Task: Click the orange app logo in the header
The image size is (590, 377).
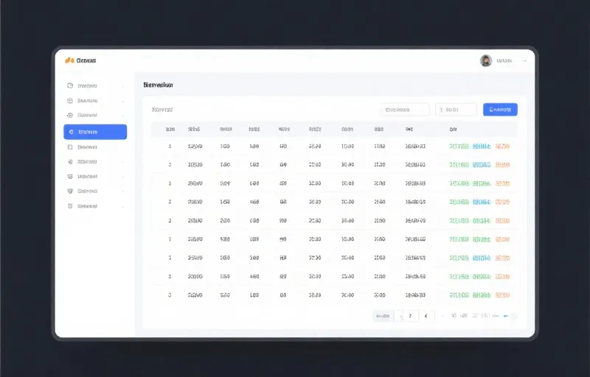Action: click(69, 60)
